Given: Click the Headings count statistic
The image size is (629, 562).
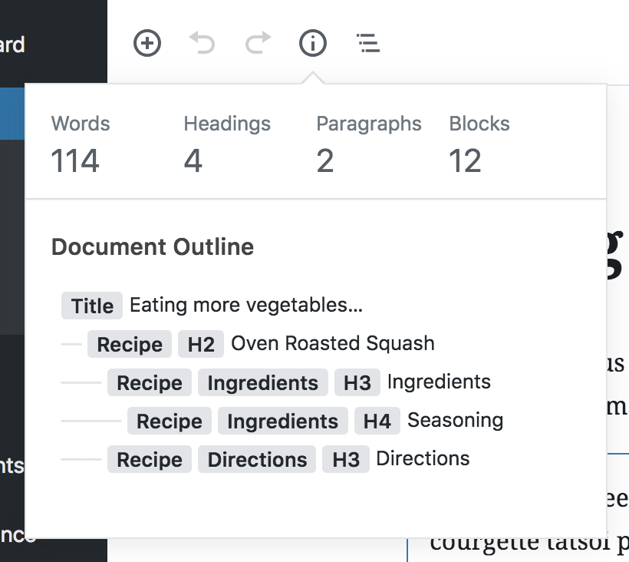Looking at the screenshot, I should pyautogui.click(x=227, y=145).
